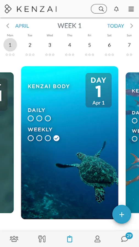Screen dimensions: 139x247
Task: Go to next week with right chevron
Action: tap(132, 26)
